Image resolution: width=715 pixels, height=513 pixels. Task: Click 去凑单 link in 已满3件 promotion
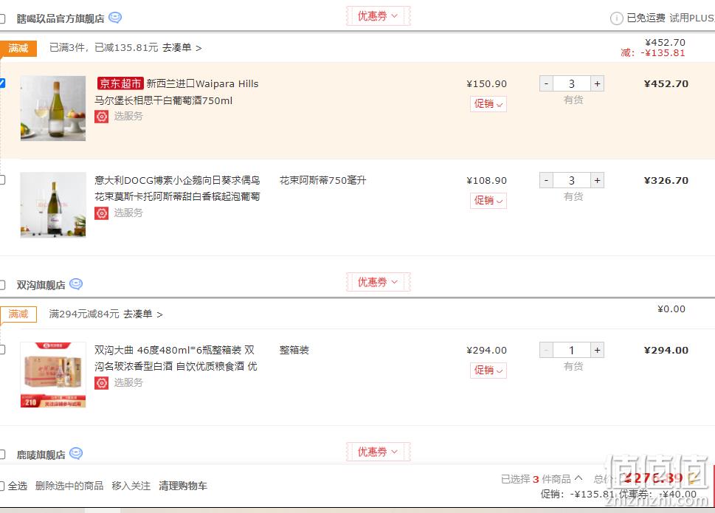182,47
